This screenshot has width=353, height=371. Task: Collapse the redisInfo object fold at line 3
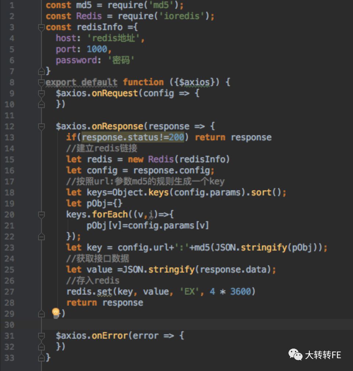[x=41, y=28]
